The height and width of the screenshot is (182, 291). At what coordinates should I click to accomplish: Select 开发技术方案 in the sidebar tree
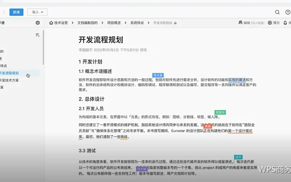(x=9, y=80)
